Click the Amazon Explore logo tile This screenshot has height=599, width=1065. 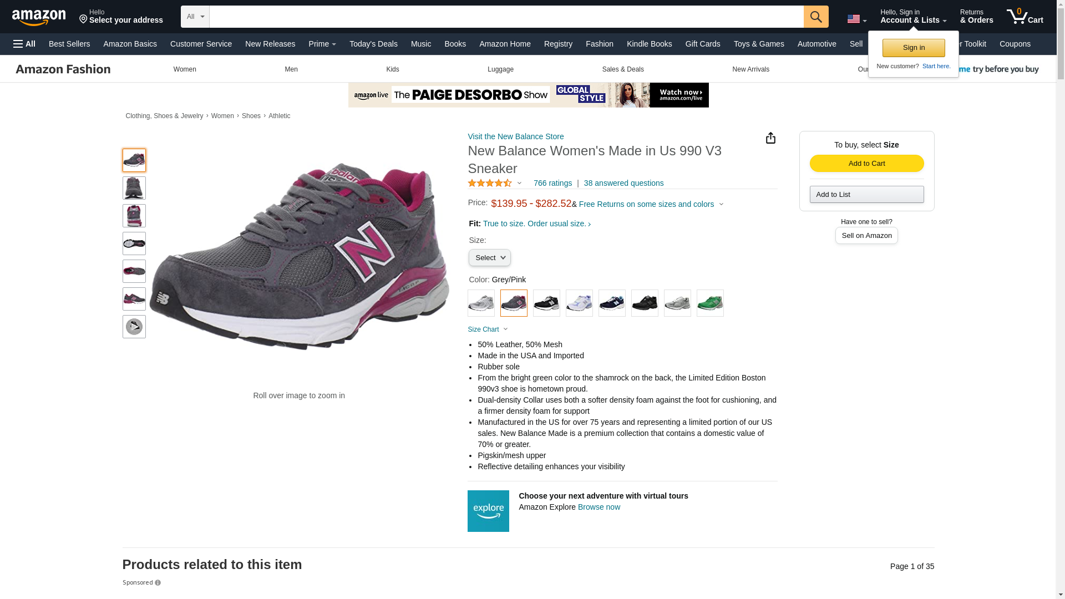pos(488,511)
